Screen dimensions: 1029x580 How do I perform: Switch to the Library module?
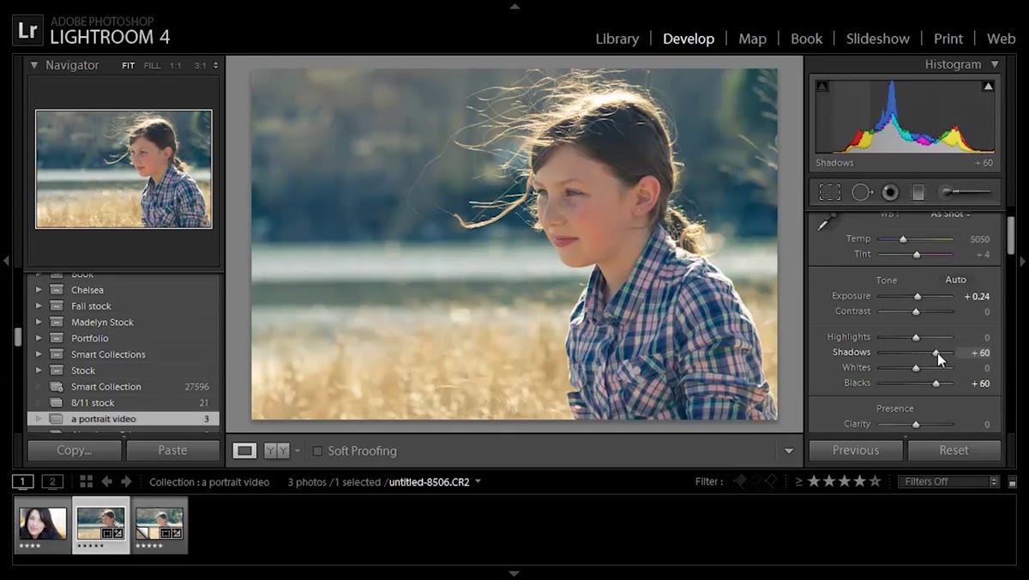point(617,39)
